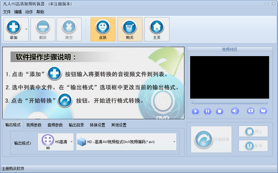Open the 添加 button dropdown arrow
This screenshot has height=173, width=278.
(26, 29)
